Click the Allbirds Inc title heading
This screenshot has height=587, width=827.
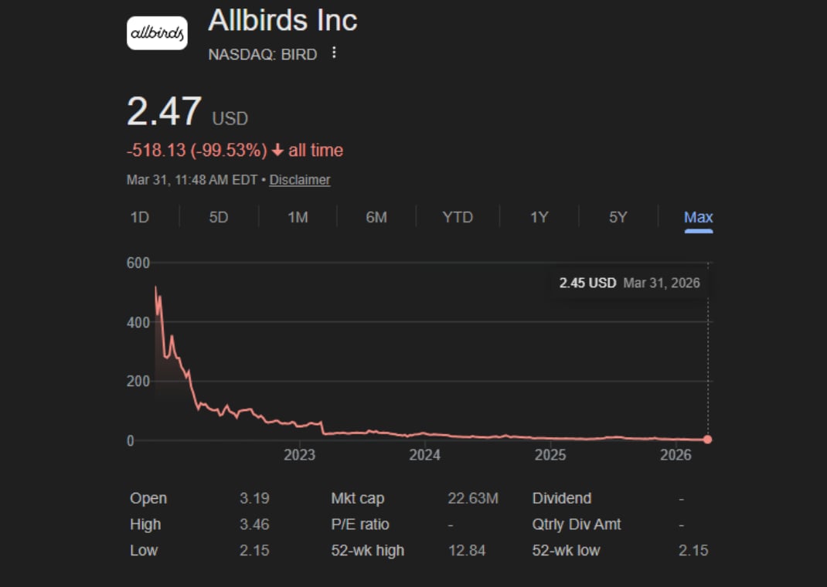tap(281, 22)
